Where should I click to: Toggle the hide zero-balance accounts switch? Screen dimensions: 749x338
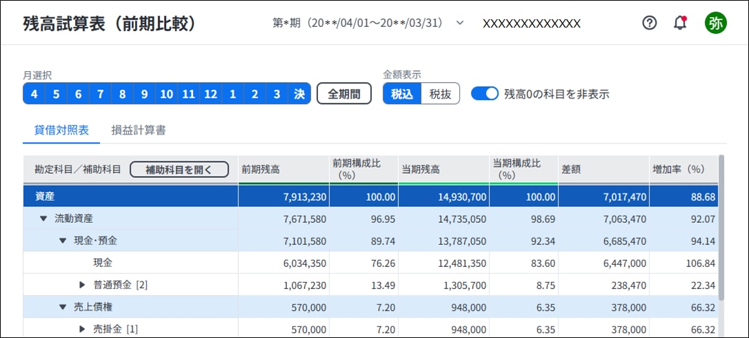point(485,94)
